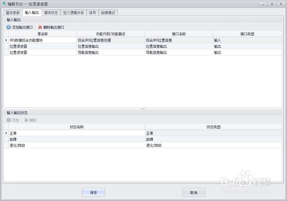Viewport: 287px width, 201px height.
Task: Close the 编辑节点 window
Action: 281,4
